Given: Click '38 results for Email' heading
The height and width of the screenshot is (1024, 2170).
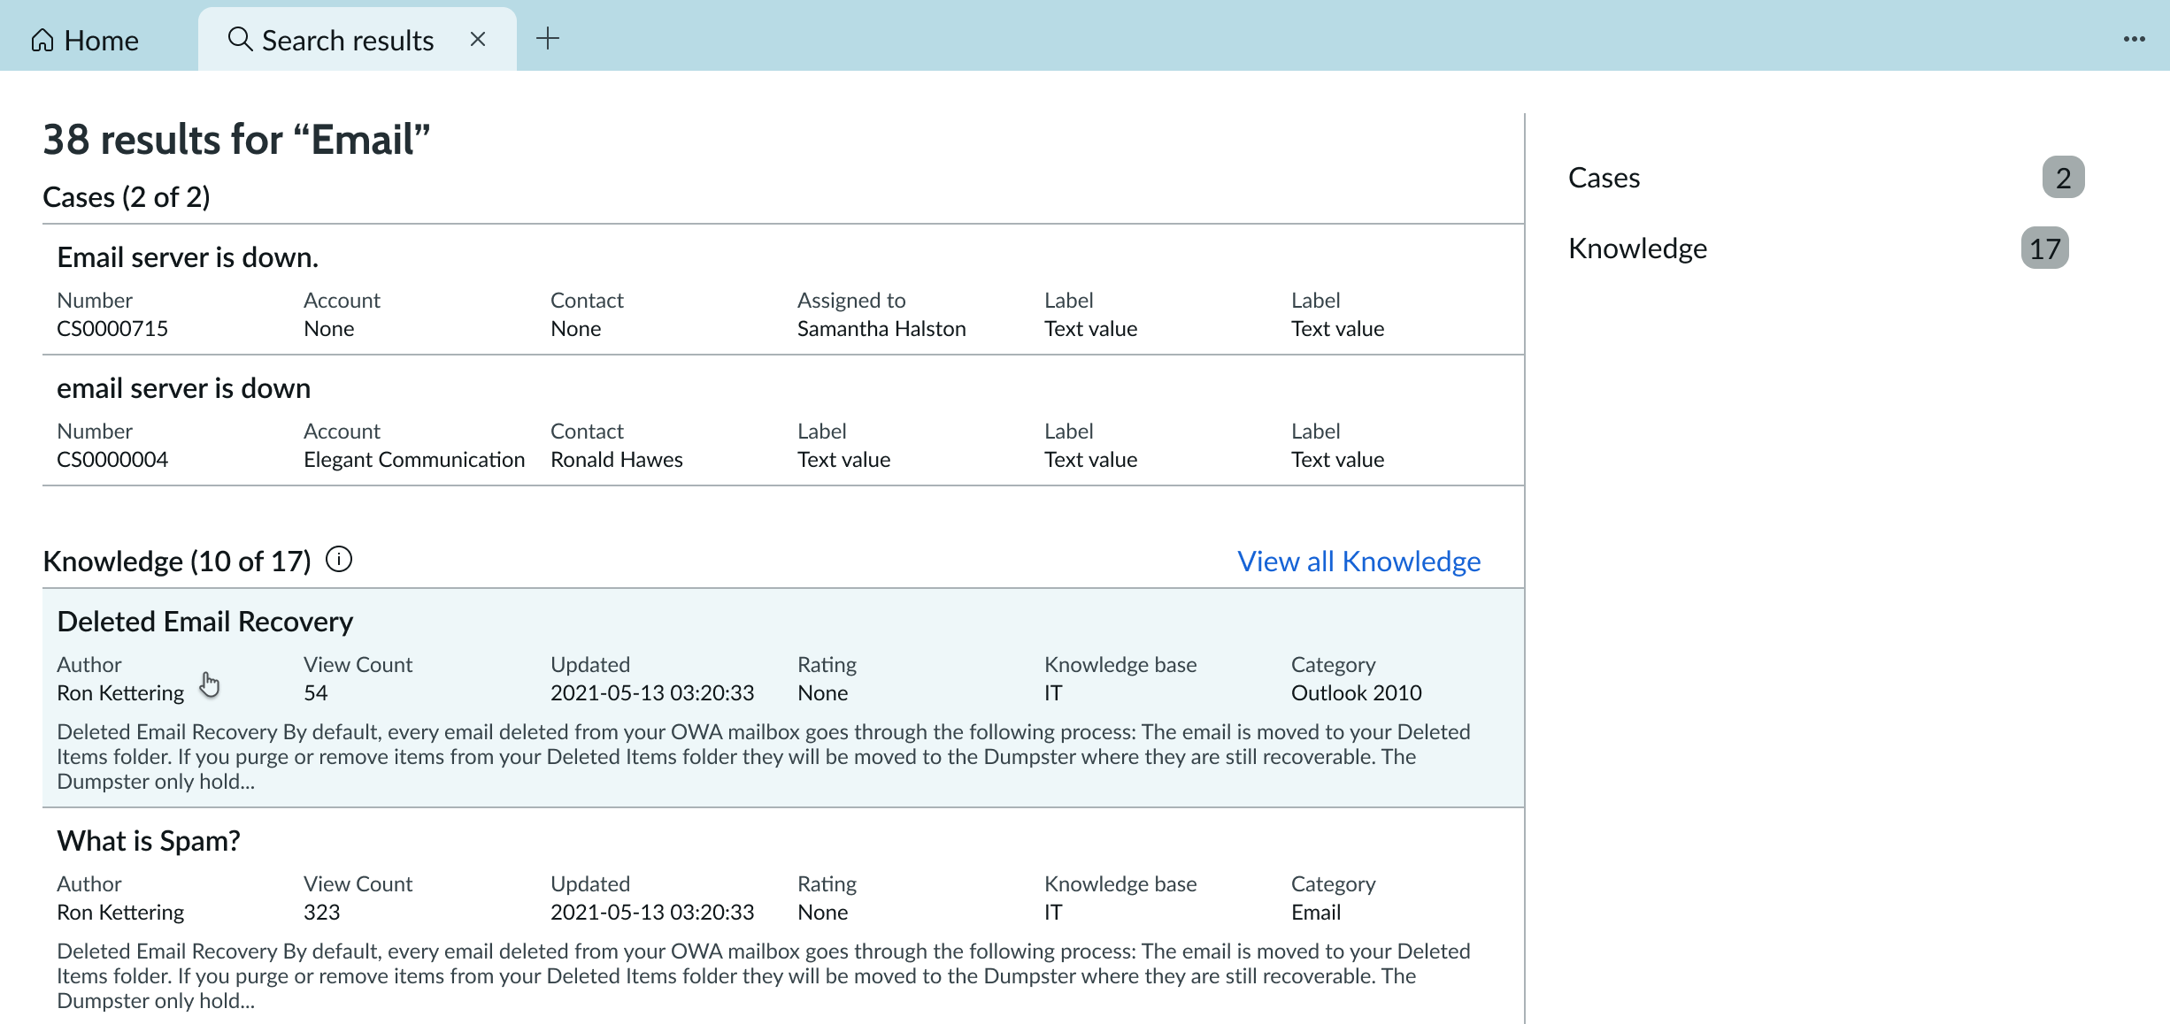Looking at the screenshot, I should [x=236, y=140].
